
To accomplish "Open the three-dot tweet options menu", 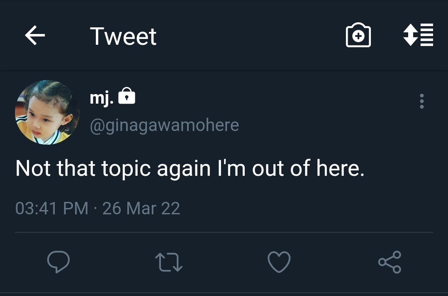I will pos(422,101).
